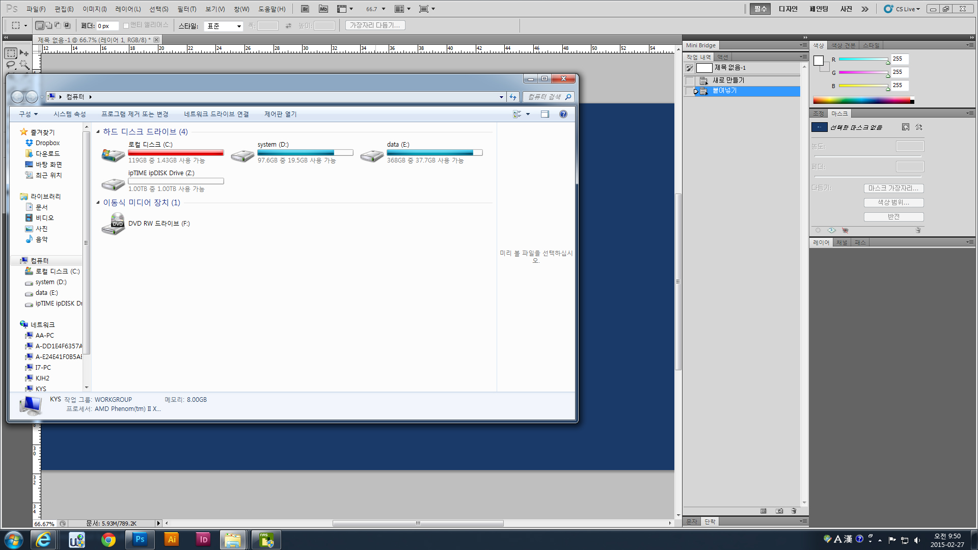Launch Bridge with the Br icon

tap(305, 9)
